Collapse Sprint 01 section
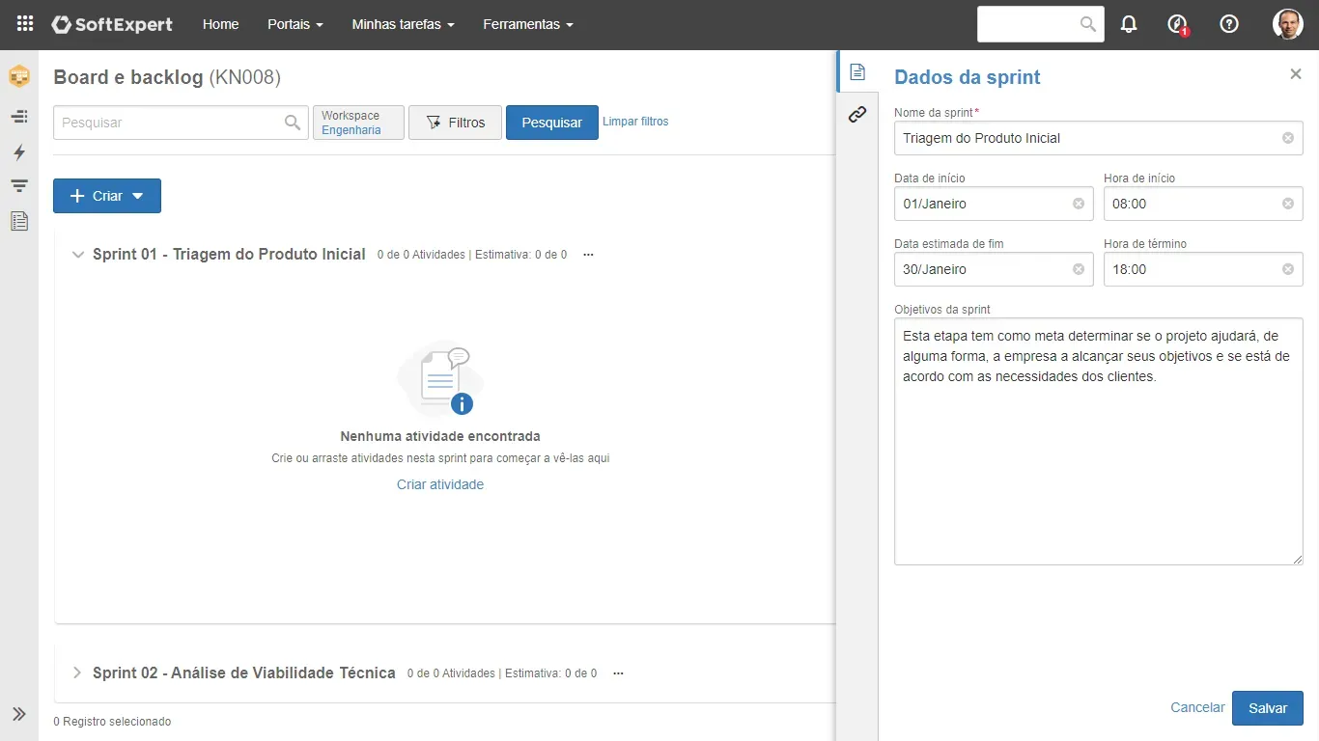The height and width of the screenshot is (741, 1319). [x=78, y=255]
